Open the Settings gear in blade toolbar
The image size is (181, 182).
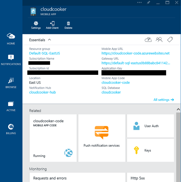pyautogui.click(x=36, y=25)
